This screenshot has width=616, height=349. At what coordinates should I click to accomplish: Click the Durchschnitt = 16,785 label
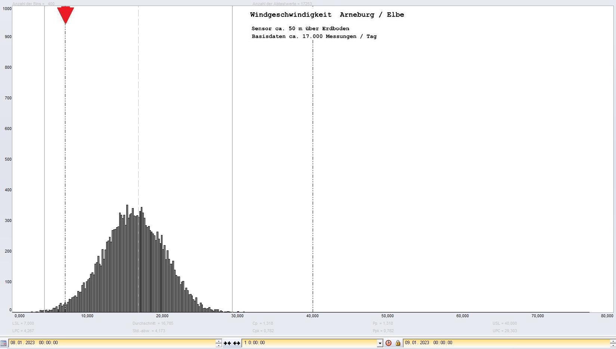pyautogui.click(x=153, y=324)
